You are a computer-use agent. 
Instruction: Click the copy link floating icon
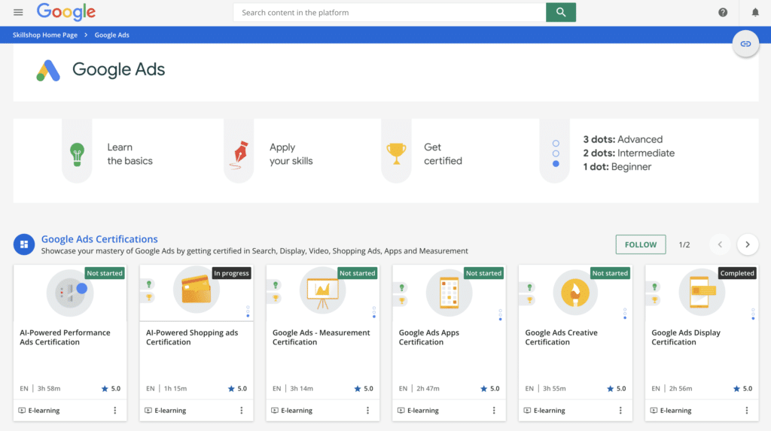pos(745,44)
